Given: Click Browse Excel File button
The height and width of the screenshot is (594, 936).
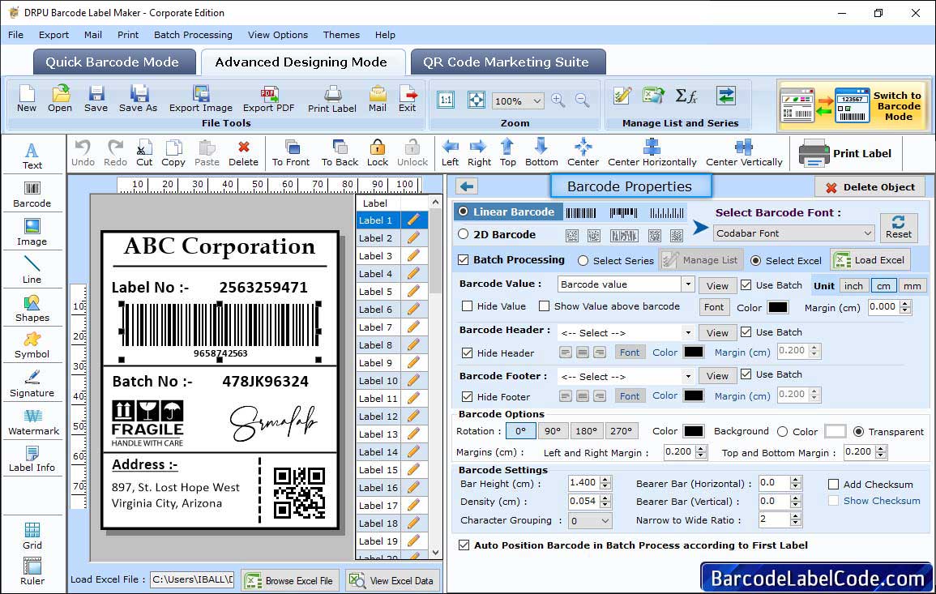Looking at the screenshot, I should [290, 580].
